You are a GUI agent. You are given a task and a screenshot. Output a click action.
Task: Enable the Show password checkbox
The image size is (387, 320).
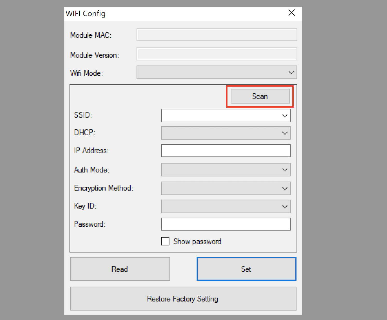click(165, 241)
